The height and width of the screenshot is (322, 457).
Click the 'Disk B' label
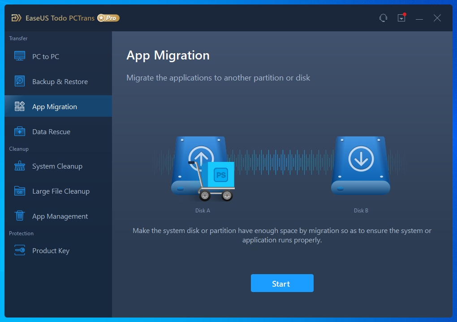[361, 210]
